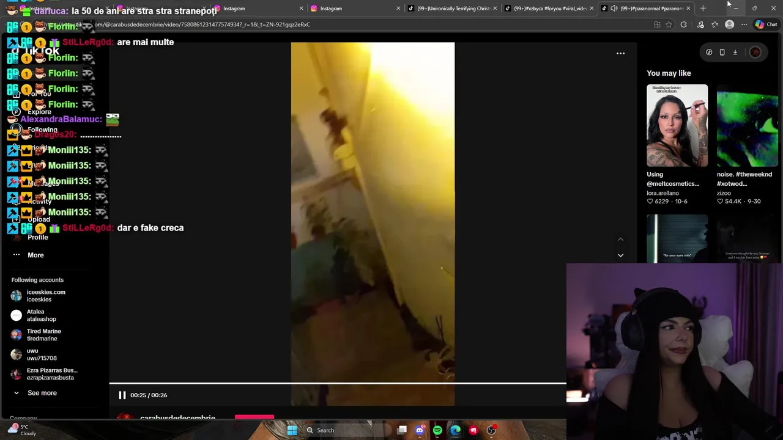Click the video progress bar
This screenshot has height=440, width=783.
[338, 384]
